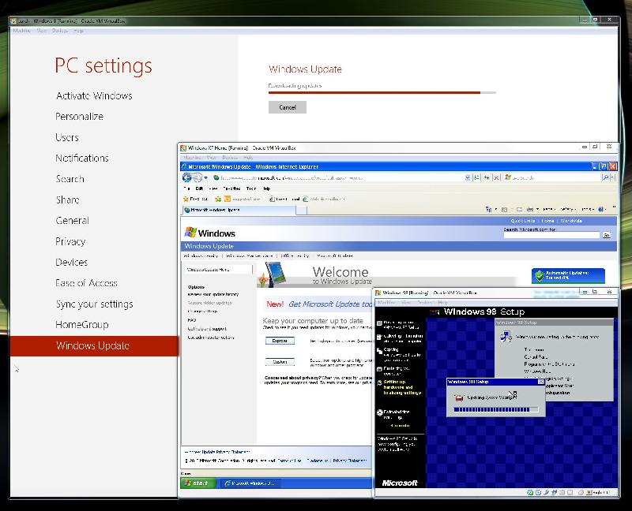Viewport: 632px width, 511px height.
Task: Click the Windows Update Home sidebar item
Action: [x=219, y=270]
